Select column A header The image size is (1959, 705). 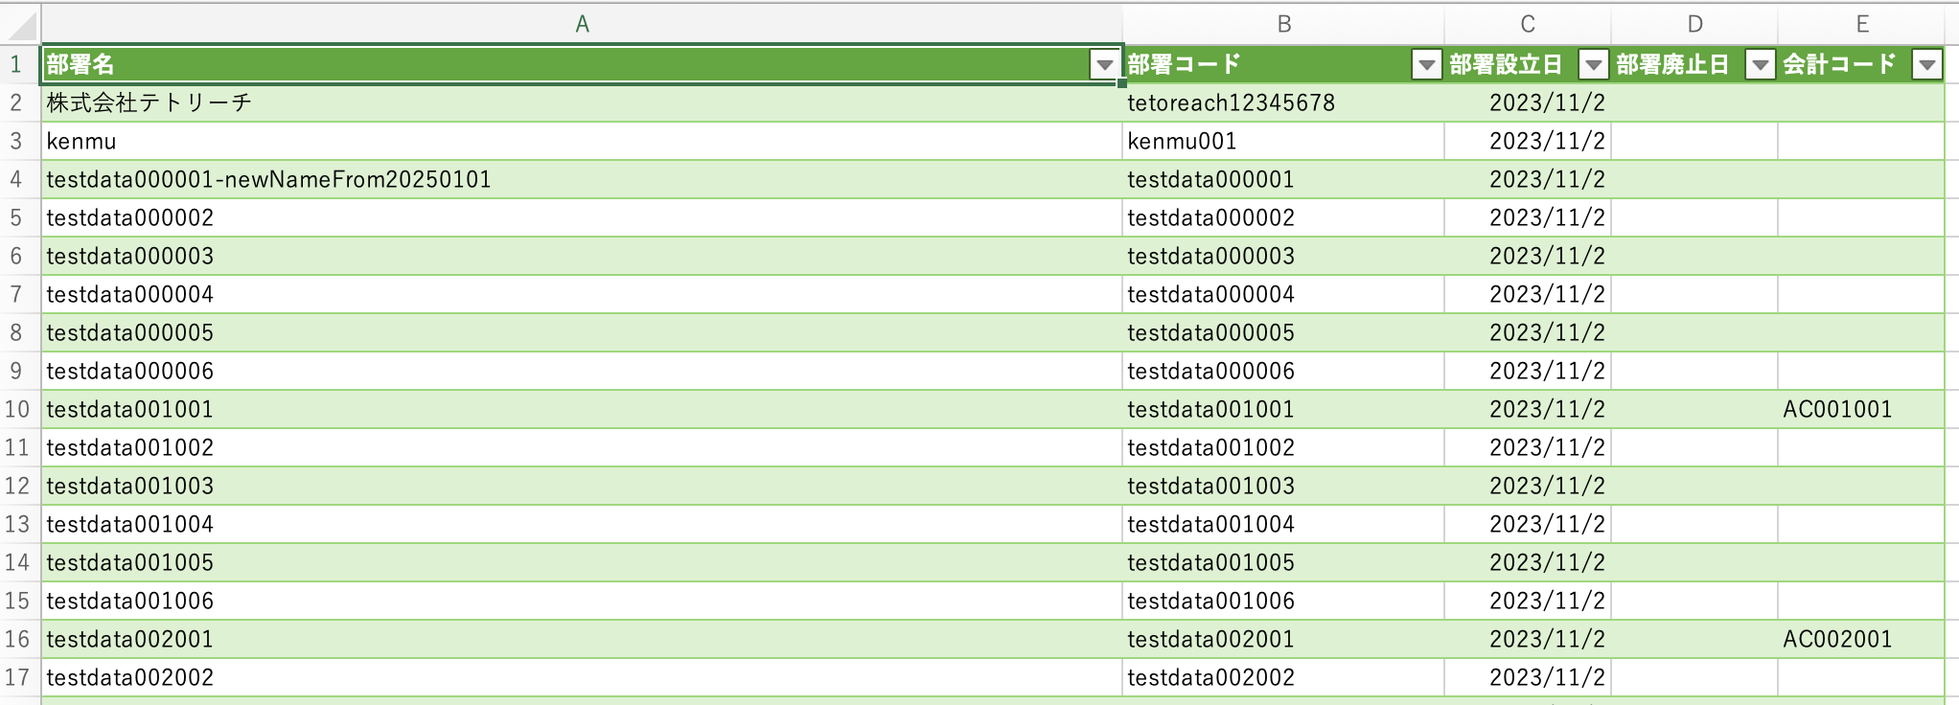[x=581, y=24]
